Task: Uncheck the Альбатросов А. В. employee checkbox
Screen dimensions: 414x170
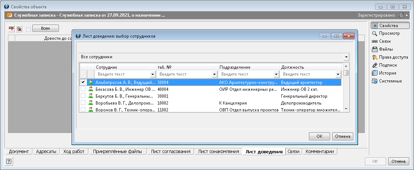Action: tap(83, 82)
